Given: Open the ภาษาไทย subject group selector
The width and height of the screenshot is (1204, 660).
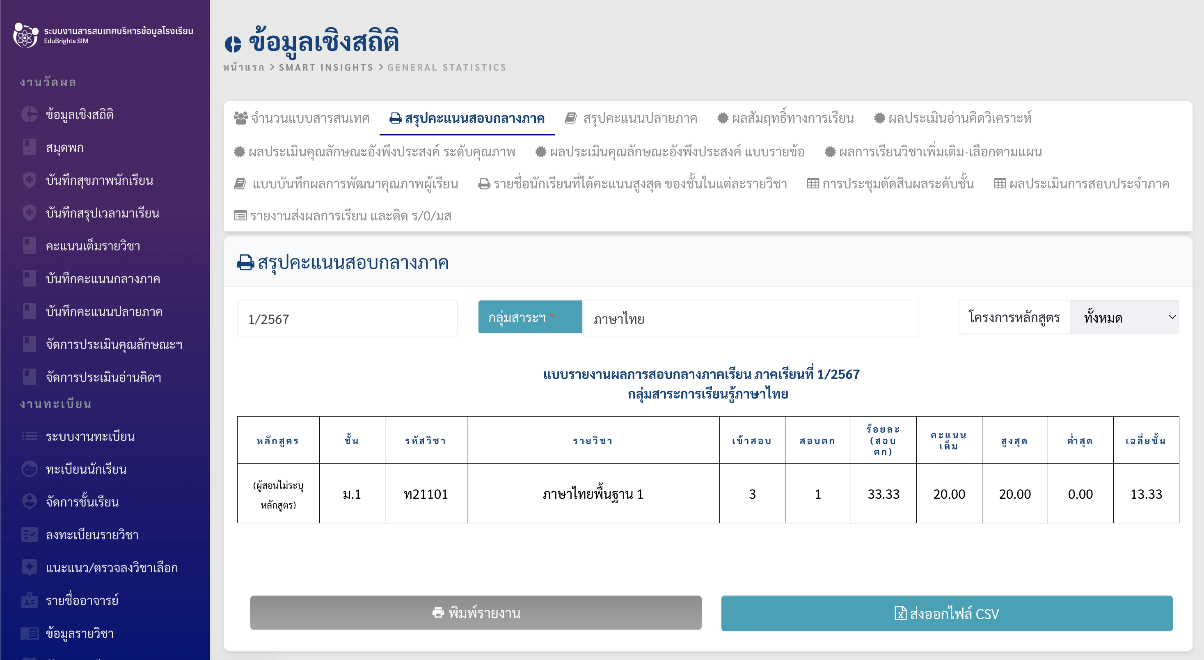Looking at the screenshot, I should point(750,319).
